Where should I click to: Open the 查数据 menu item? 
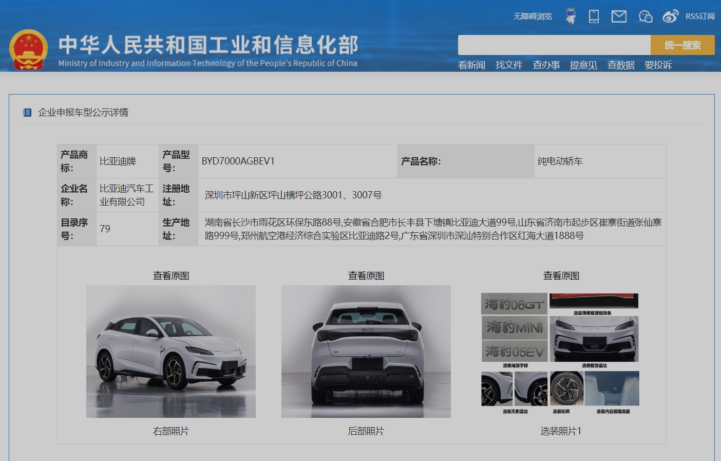pyautogui.click(x=621, y=65)
